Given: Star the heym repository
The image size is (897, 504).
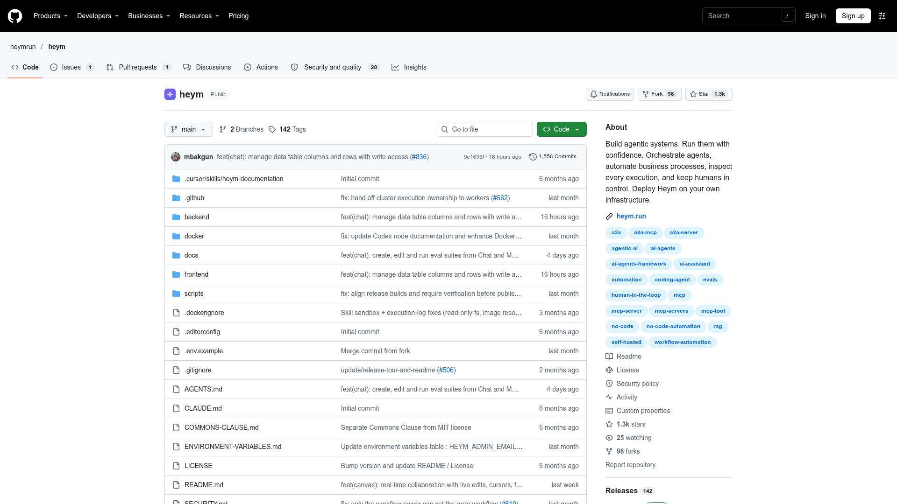Looking at the screenshot, I should [709, 94].
